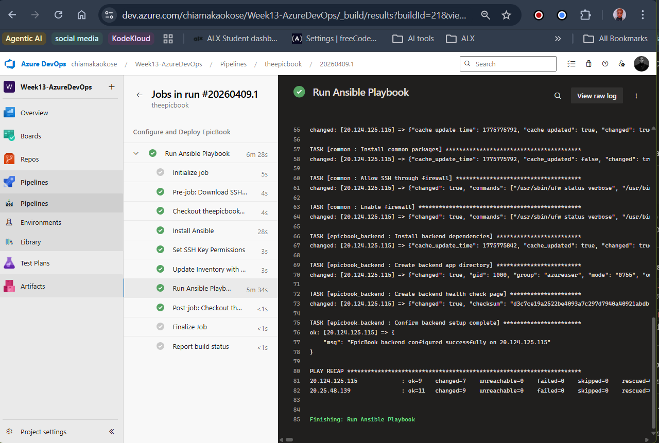Open Chrome profile avatar in toolbar
The width and height of the screenshot is (659, 443).
pos(619,15)
